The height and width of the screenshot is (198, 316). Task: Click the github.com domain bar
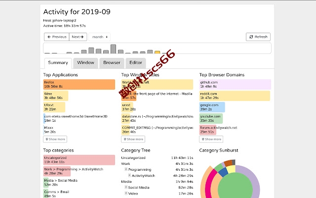pyautogui.click(x=235, y=85)
